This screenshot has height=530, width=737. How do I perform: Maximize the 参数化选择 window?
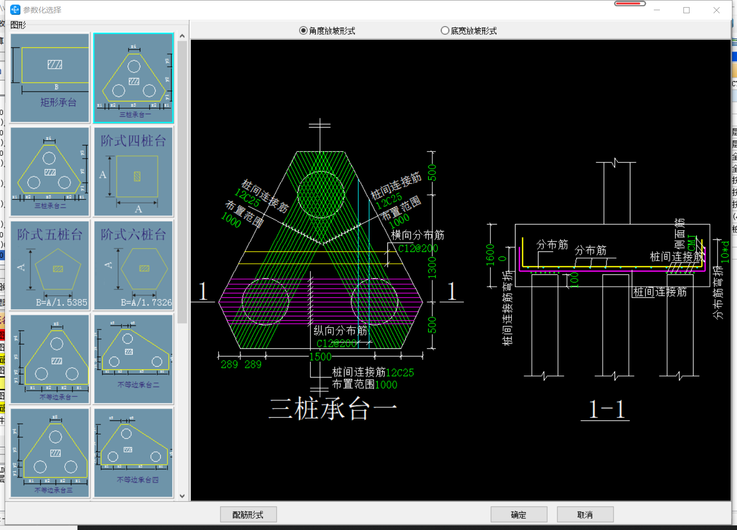coord(686,10)
